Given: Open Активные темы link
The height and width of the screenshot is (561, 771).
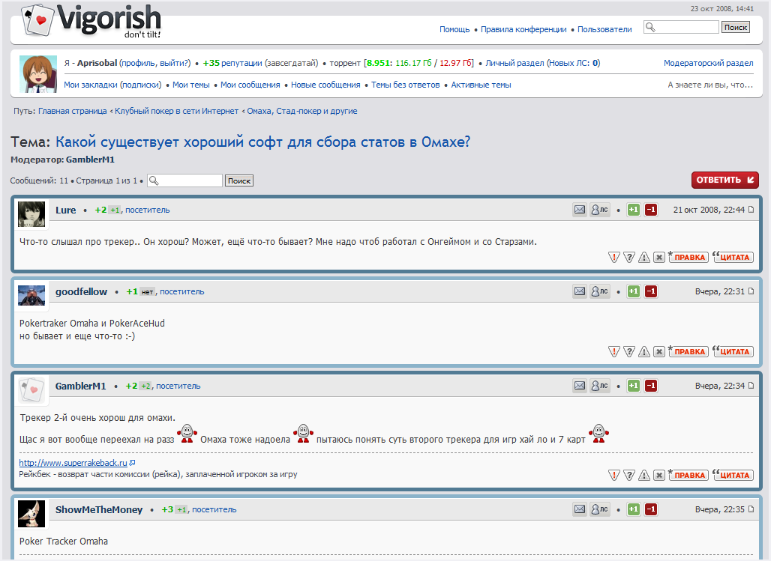Looking at the screenshot, I should 481,85.
